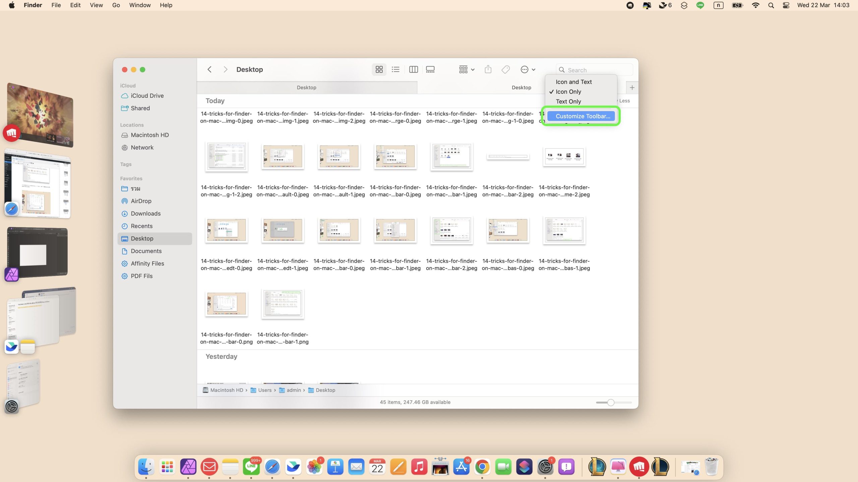Image resolution: width=858 pixels, height=482 pixels.
Task: Open the macOS Control Center
Action: [x=786, y=5]
